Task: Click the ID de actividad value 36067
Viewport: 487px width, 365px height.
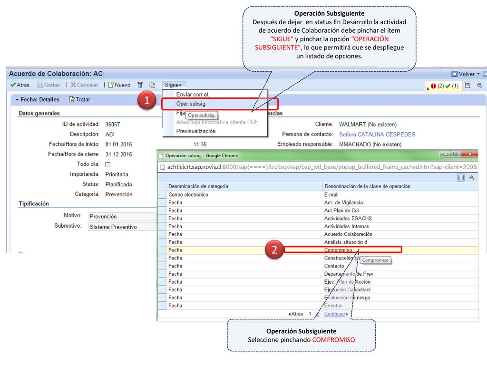Action: (x=112, y=125)
